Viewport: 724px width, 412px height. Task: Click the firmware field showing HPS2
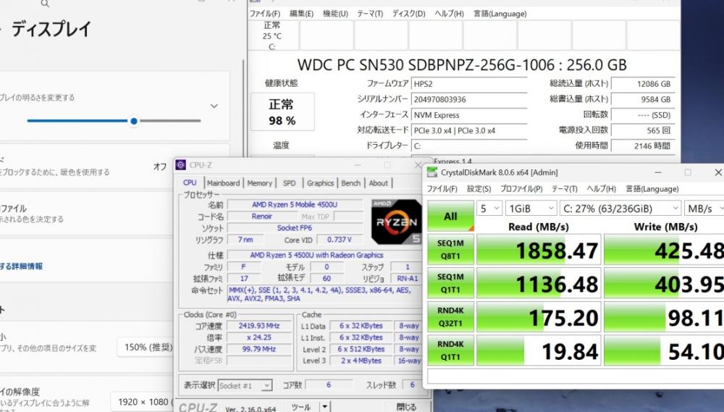tap(469, 83)
